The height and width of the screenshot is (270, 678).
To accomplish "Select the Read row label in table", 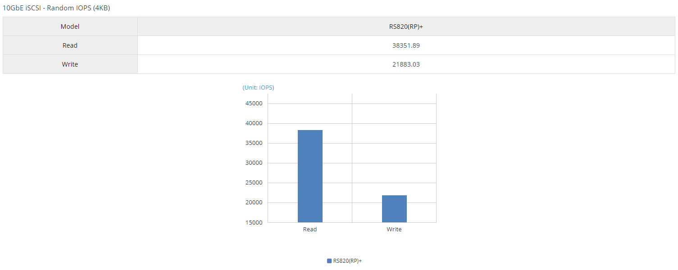I will 70,45.
